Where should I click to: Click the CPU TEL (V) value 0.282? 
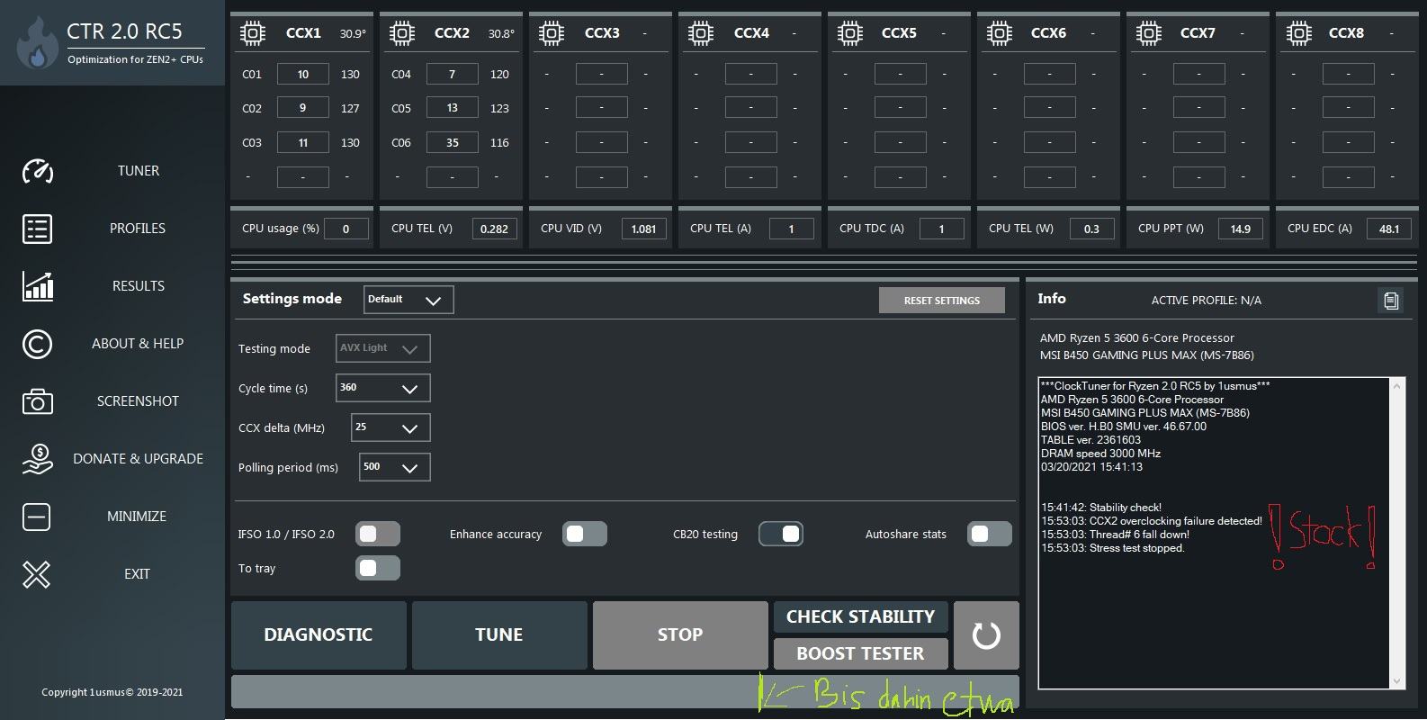point(495,229)
